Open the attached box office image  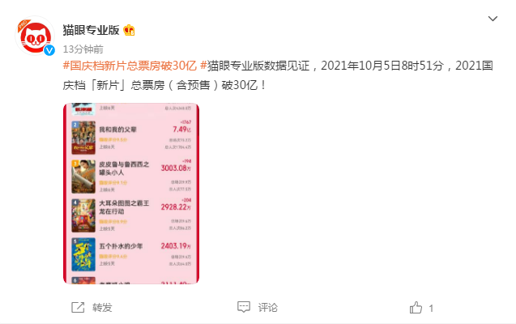tap(131, 194)
